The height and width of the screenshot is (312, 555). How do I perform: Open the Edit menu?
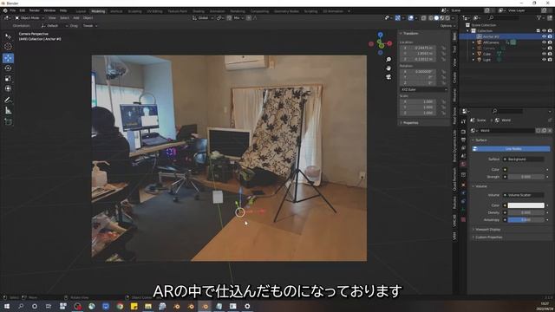[23, 11]
